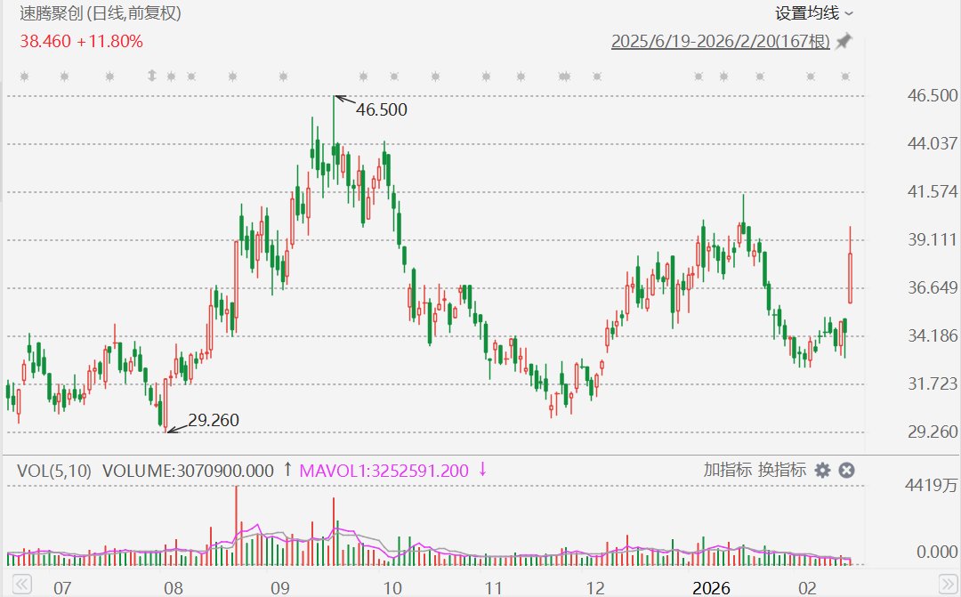Close the VOL indicator panel

coord(846,470)
